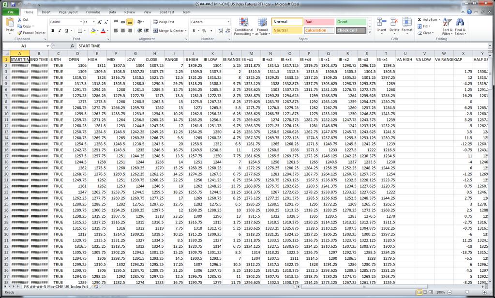Apply percent style
This screenshot has height=298, width=495.
coord(204,30)
